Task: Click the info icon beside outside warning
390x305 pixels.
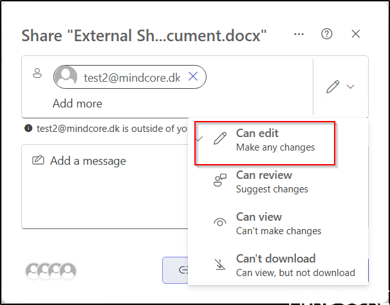Action: pyautogui.click(x=28, y=128)
